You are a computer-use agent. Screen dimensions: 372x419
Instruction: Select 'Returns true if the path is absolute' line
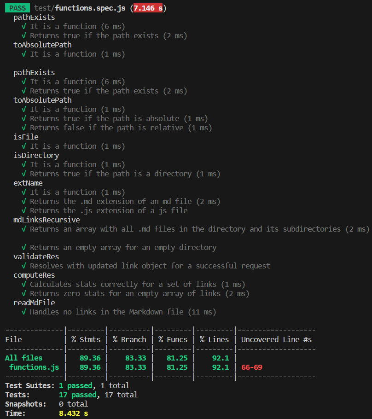click(115, 118)
